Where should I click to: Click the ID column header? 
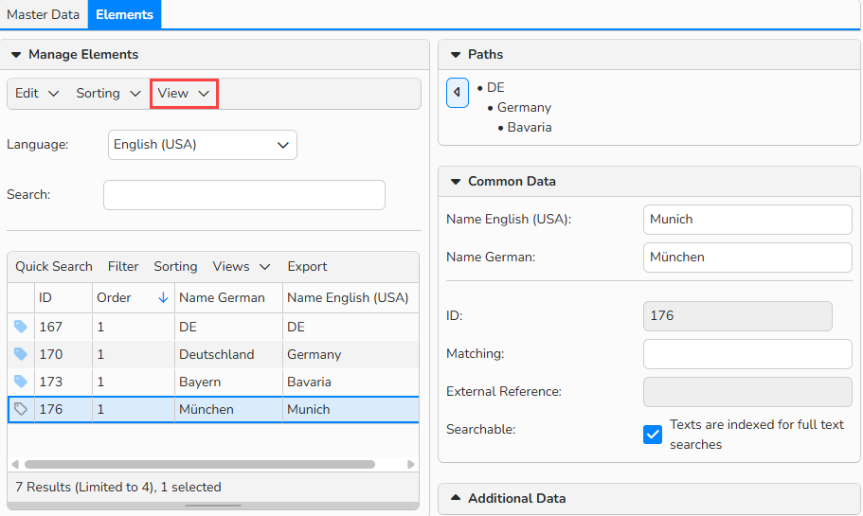[63, 297]
